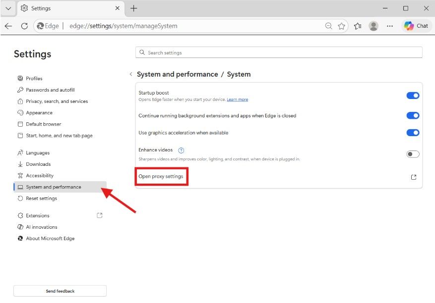Minimize the Edge window
Viewport: 435px width, 303px height.
tap(385, 8)
